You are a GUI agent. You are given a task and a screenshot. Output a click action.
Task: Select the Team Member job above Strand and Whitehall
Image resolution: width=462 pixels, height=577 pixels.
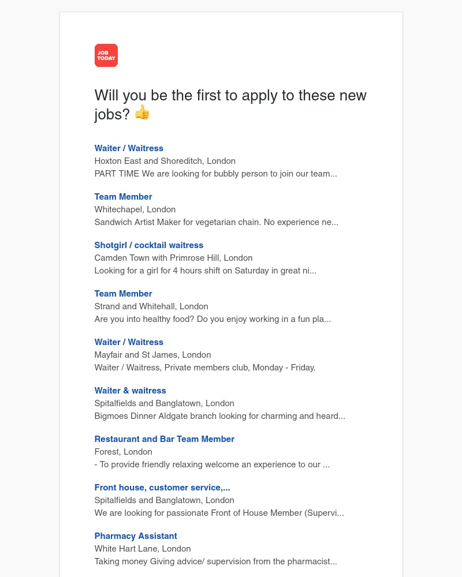point(123,294)
